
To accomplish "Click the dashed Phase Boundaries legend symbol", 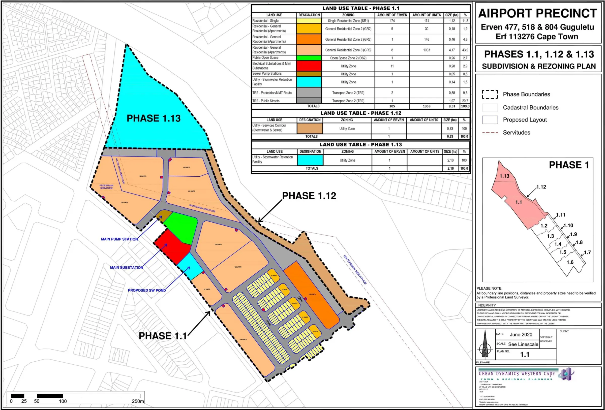I will 490,94.
